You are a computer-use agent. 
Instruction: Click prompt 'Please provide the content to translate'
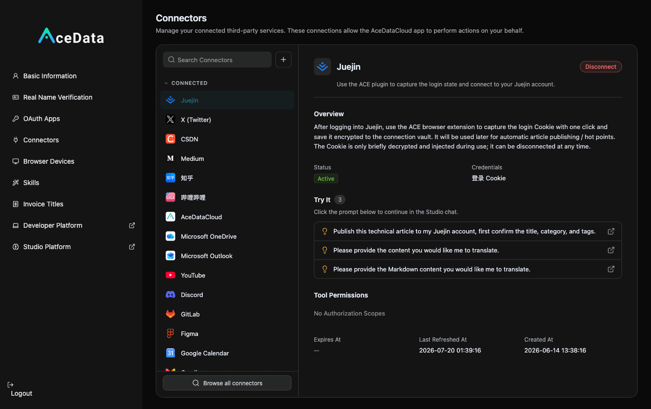pyautogui.click(x=468, y=250)
